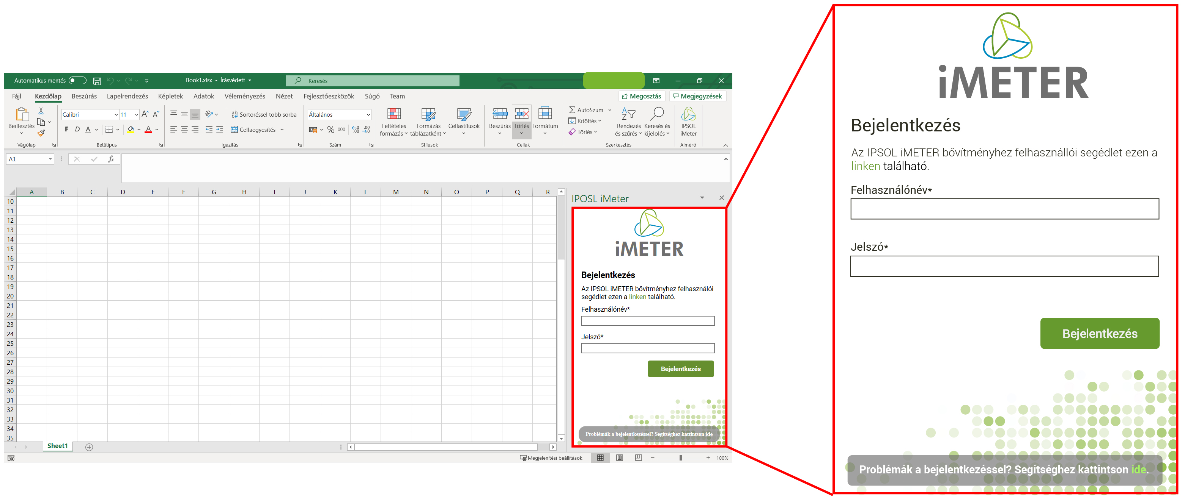Open the font color dropdown arrow
The image size is (1185, 498).
tap(157, 130)
